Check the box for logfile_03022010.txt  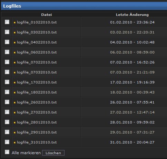pos(7,32)
